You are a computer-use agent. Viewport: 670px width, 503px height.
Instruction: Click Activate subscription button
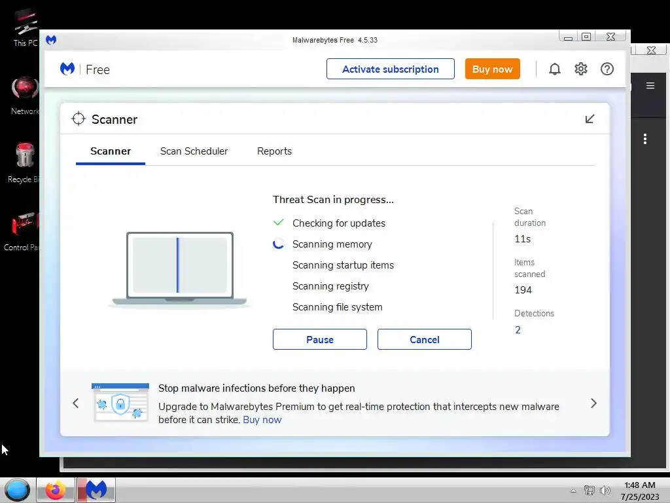point(390,69)
